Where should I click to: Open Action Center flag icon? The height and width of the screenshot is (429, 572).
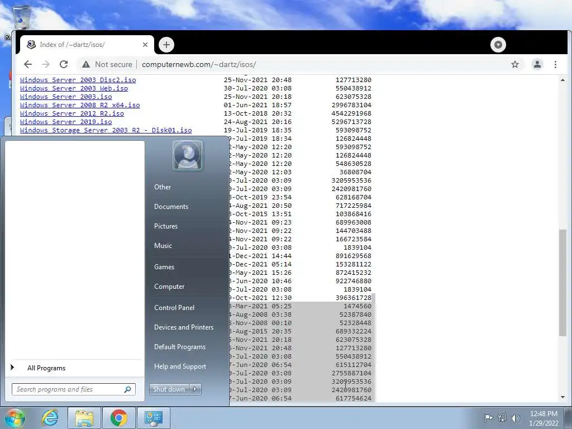pos(488,418)
